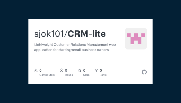Screen dimensions: 181x103
Task: Select the Stars label text
Action: tap(86, 75)
